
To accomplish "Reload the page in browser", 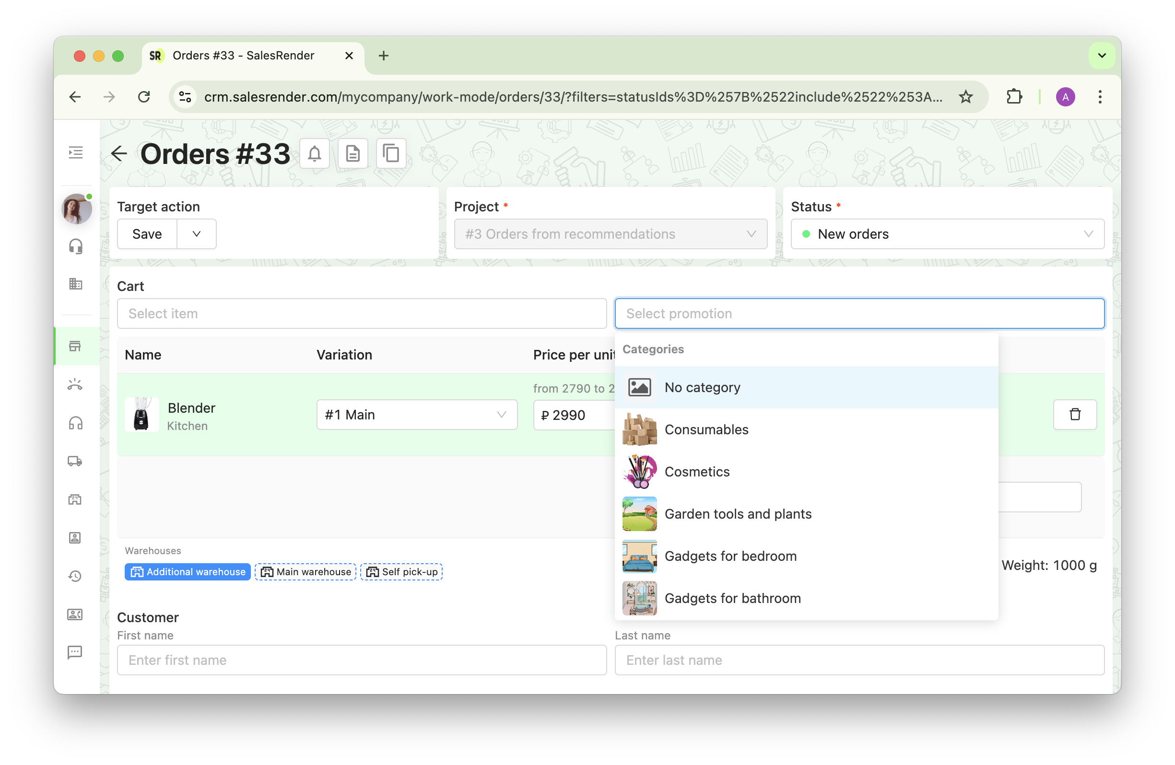I will (x=144, y=97).
